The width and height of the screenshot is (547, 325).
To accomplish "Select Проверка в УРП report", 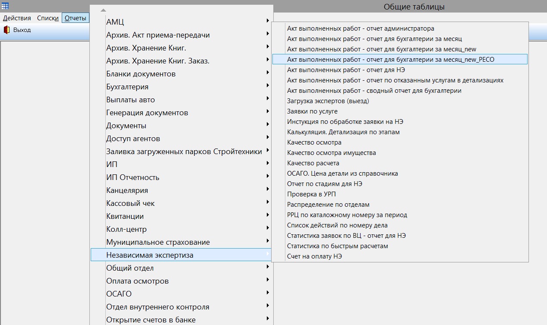I will [x=400, y=194].
